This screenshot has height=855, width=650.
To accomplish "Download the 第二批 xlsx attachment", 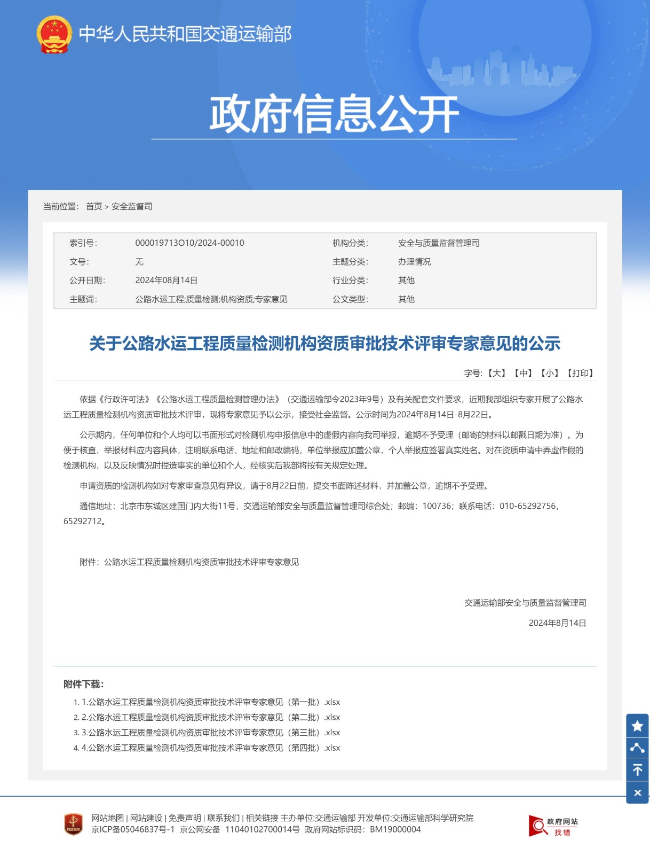I will pyautogui.click(x=210, y=717).
